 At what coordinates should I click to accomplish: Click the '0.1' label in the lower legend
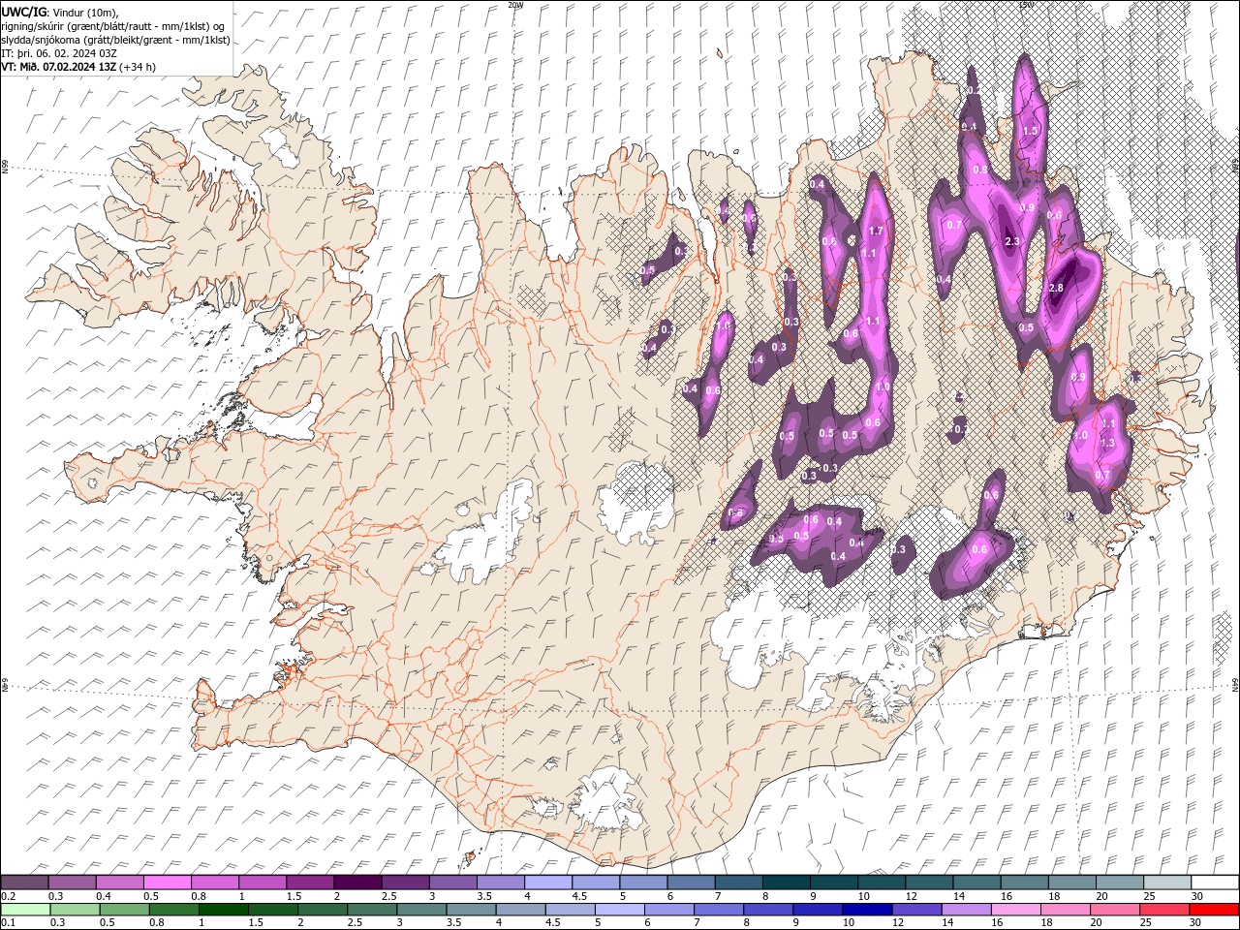[8, 923]
